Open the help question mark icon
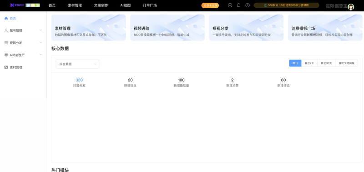 pyautogui.click(x=248, y=5)
